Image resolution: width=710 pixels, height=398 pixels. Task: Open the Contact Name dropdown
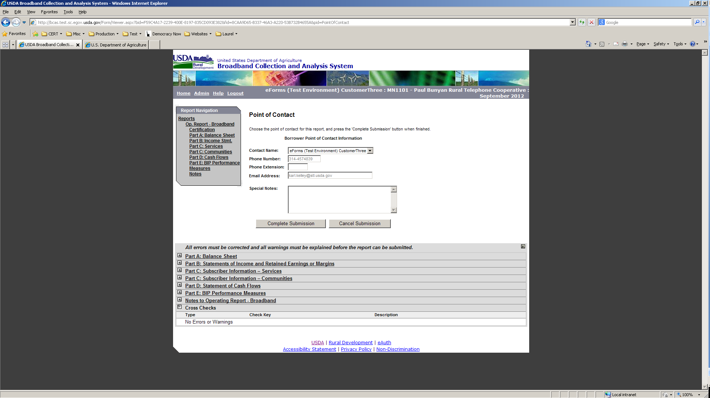[370, 151]
